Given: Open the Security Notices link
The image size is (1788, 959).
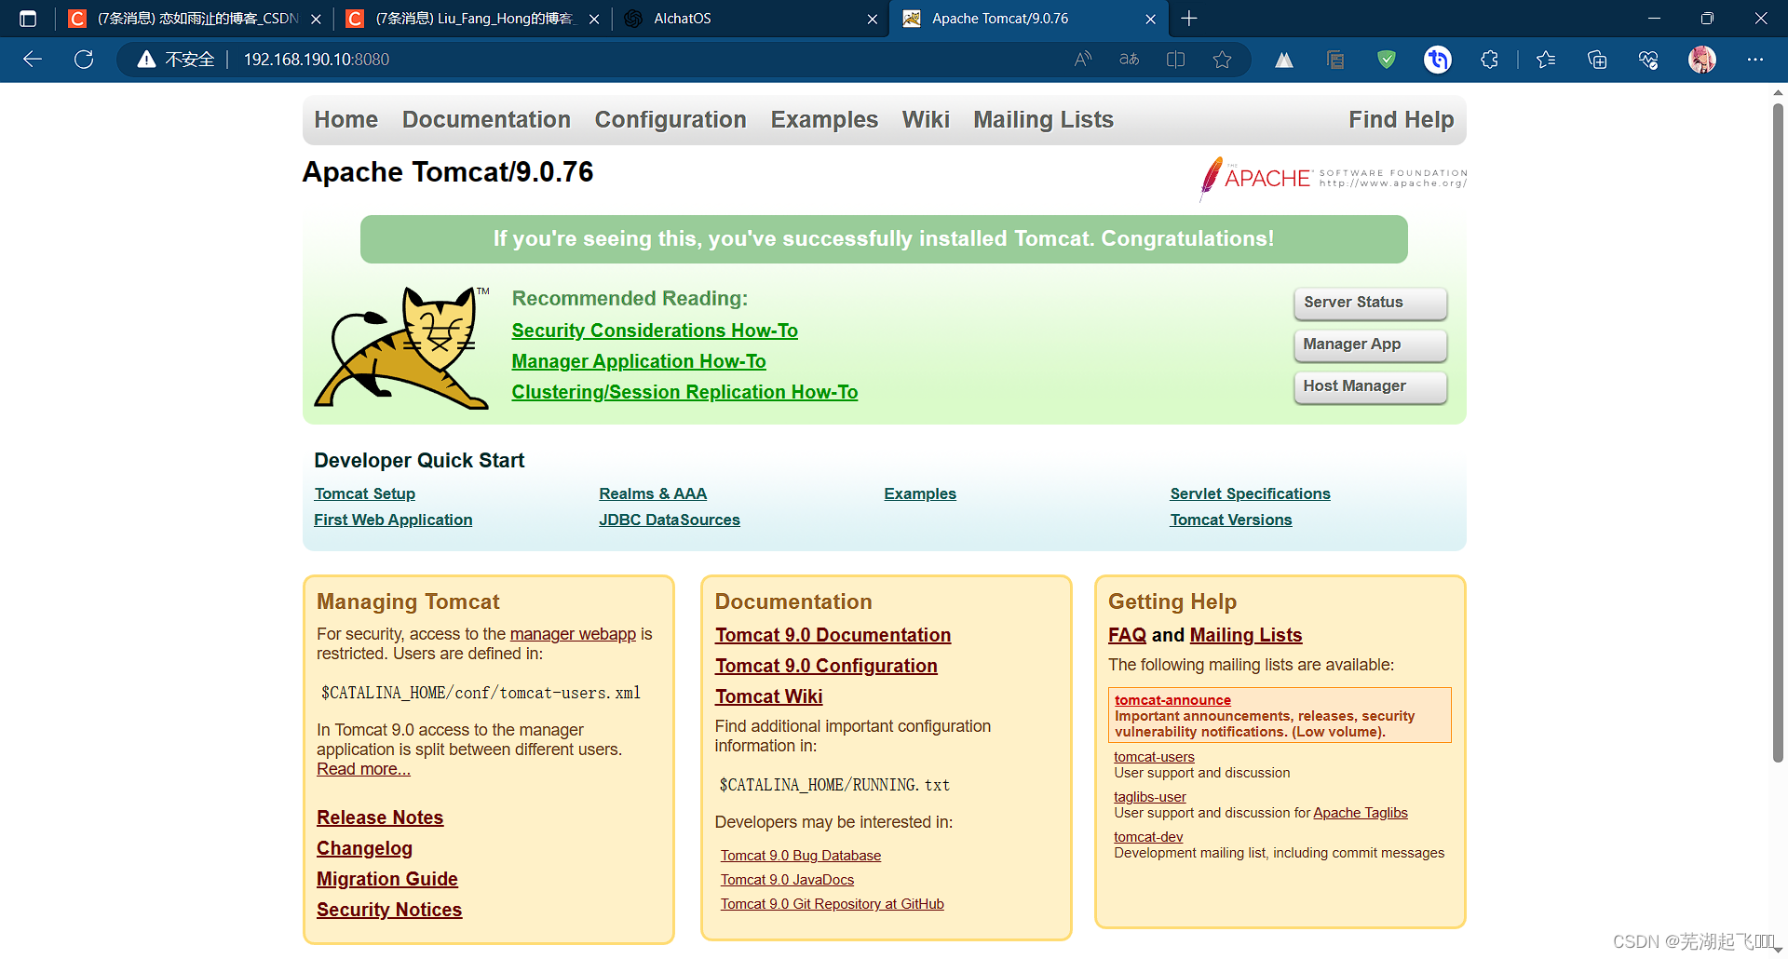Looking at the screenshot, I should (x=389, y=910).
